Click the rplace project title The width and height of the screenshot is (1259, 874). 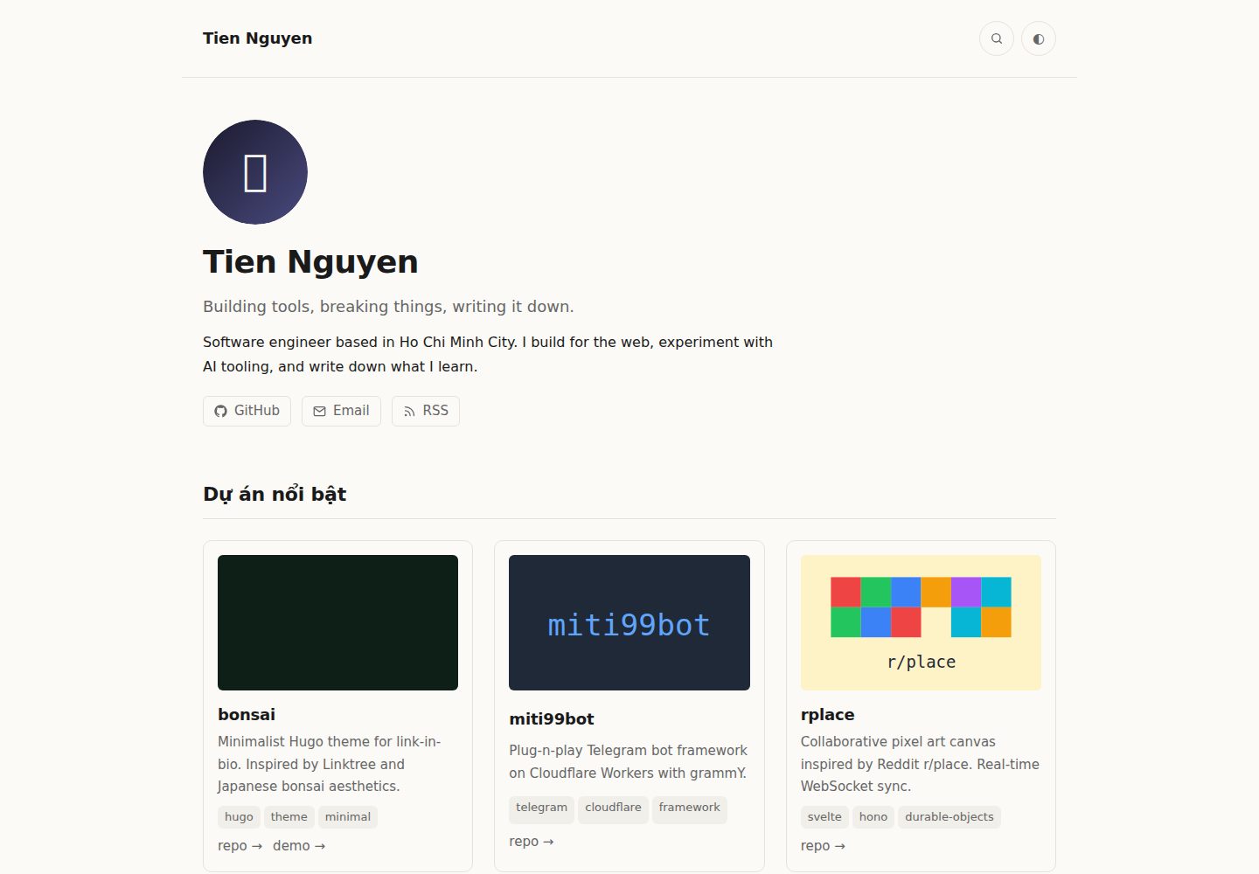point(827,714)
